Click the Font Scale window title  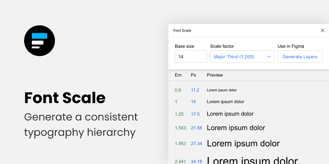coord(182,30)
